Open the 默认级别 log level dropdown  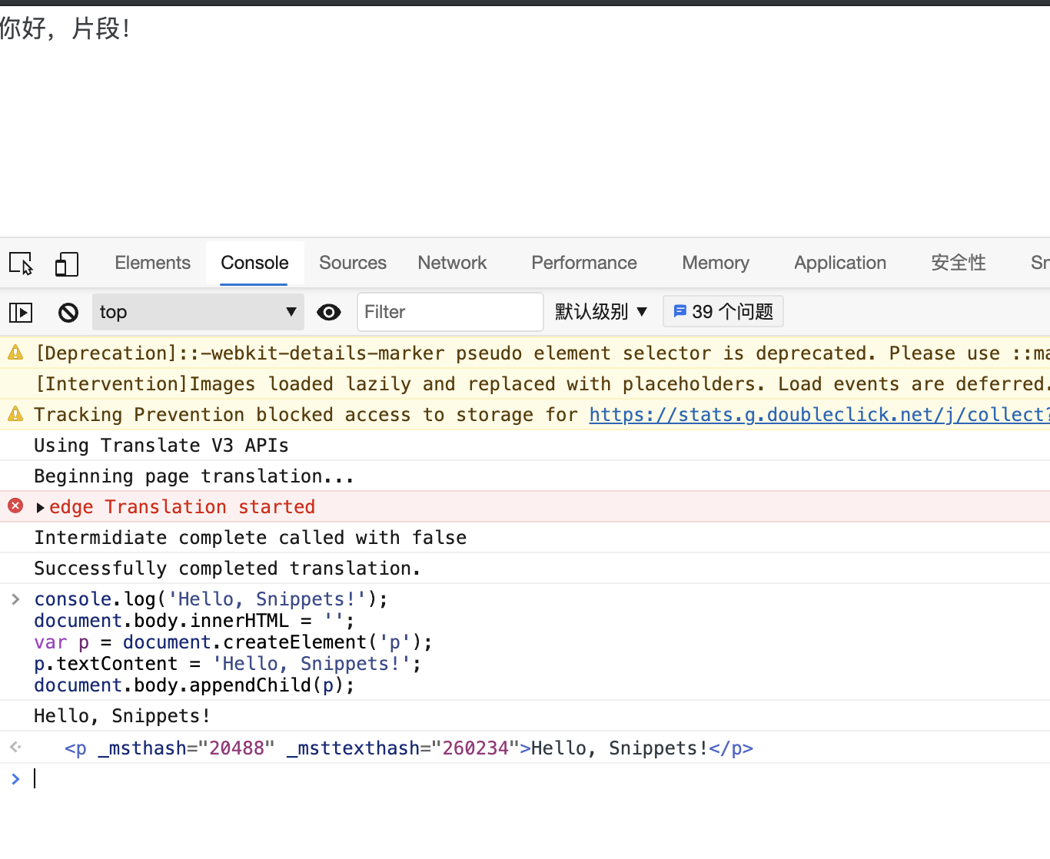[x=601, y=312]
